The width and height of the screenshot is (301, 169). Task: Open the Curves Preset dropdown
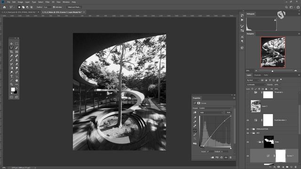tap(215, 108)
